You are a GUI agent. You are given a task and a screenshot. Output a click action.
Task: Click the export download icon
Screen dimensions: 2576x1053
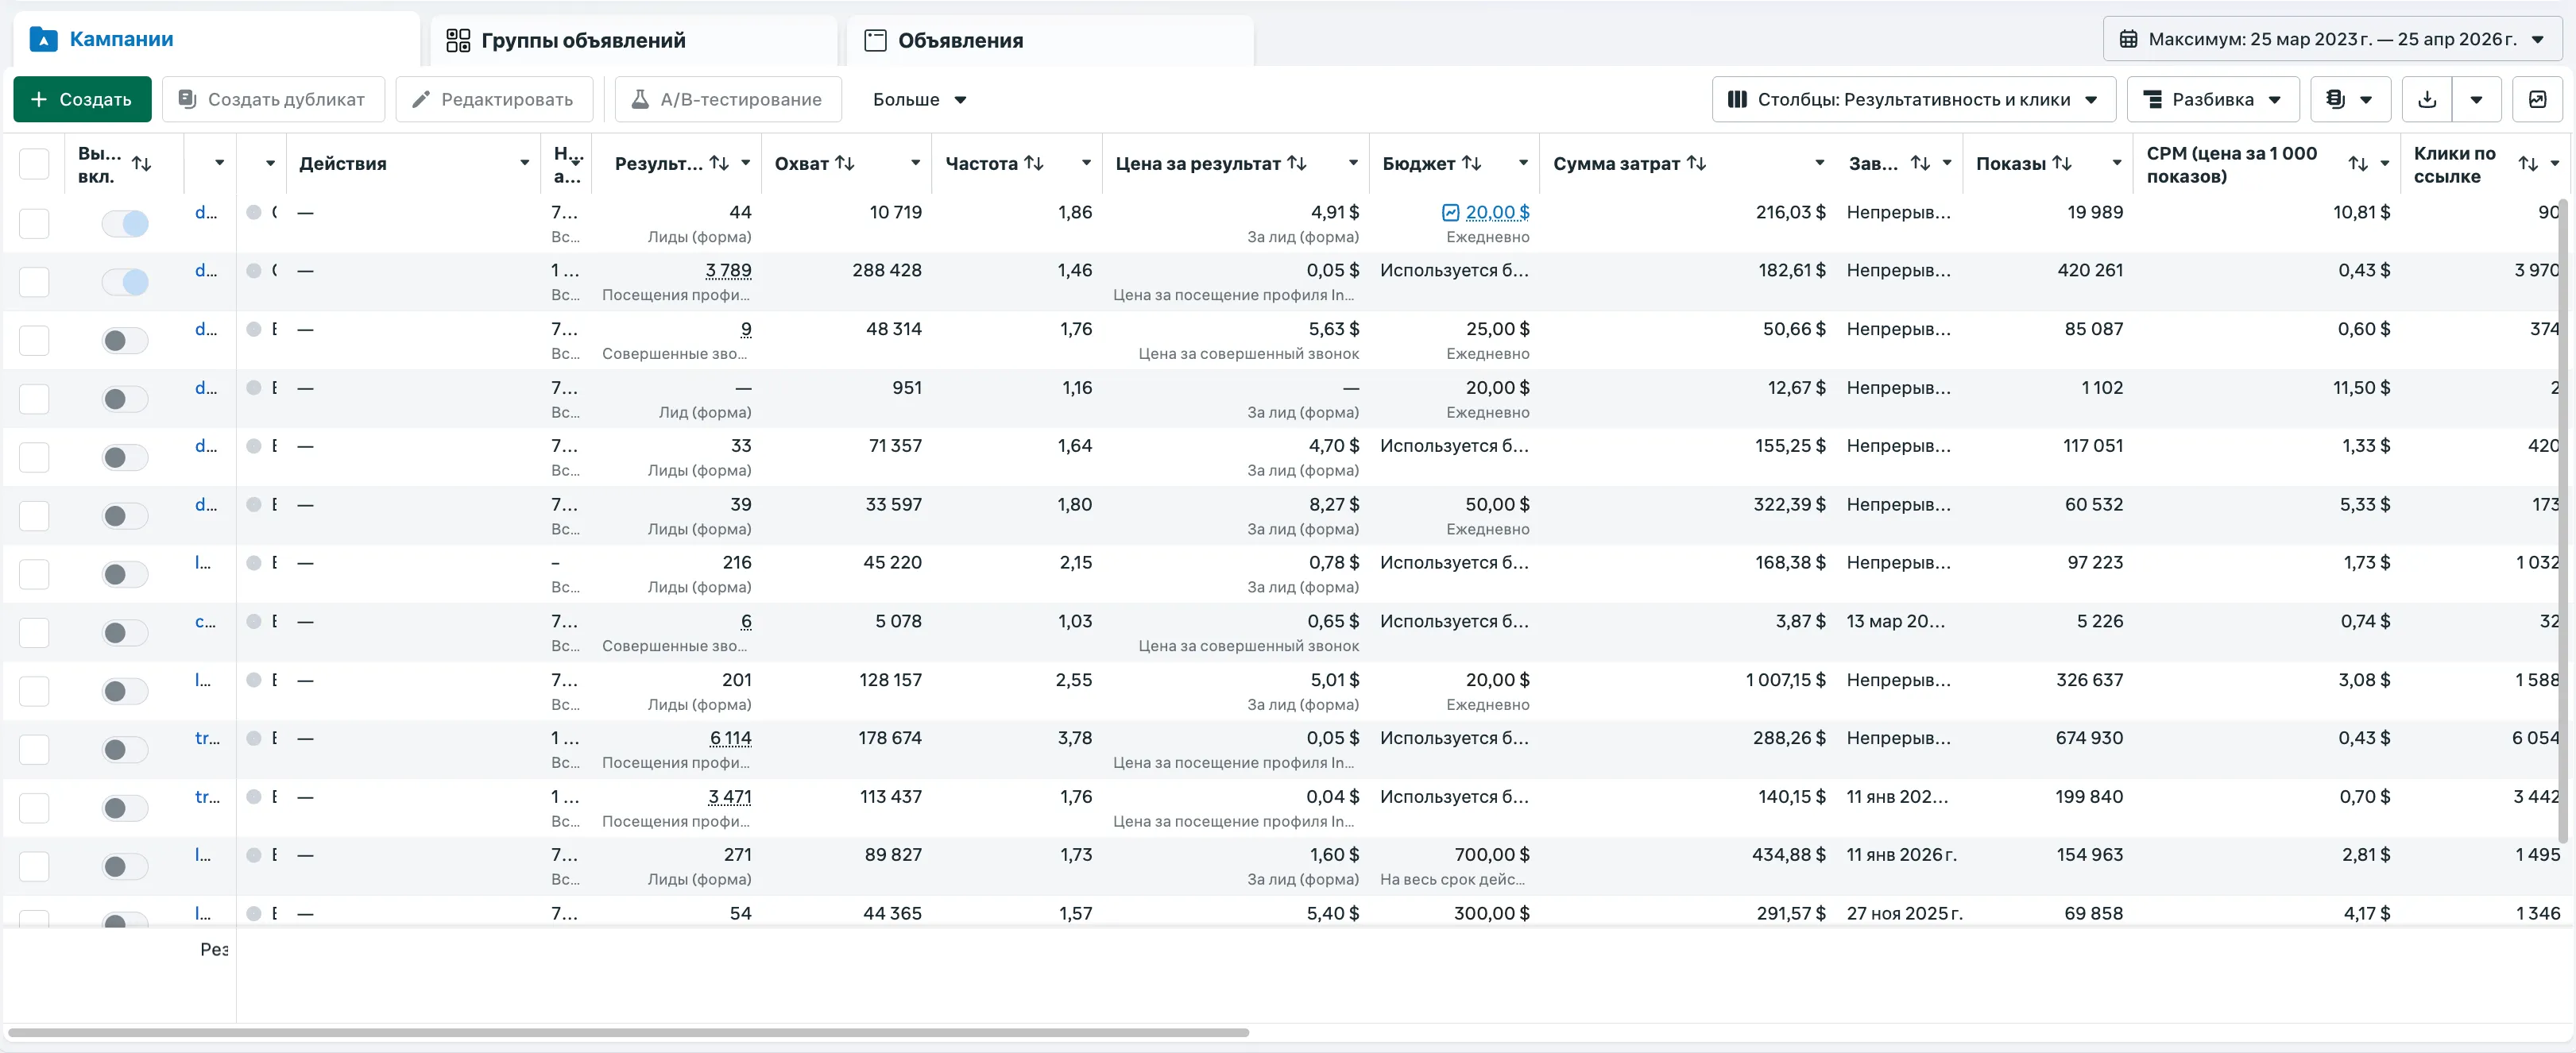[2426, 99]
